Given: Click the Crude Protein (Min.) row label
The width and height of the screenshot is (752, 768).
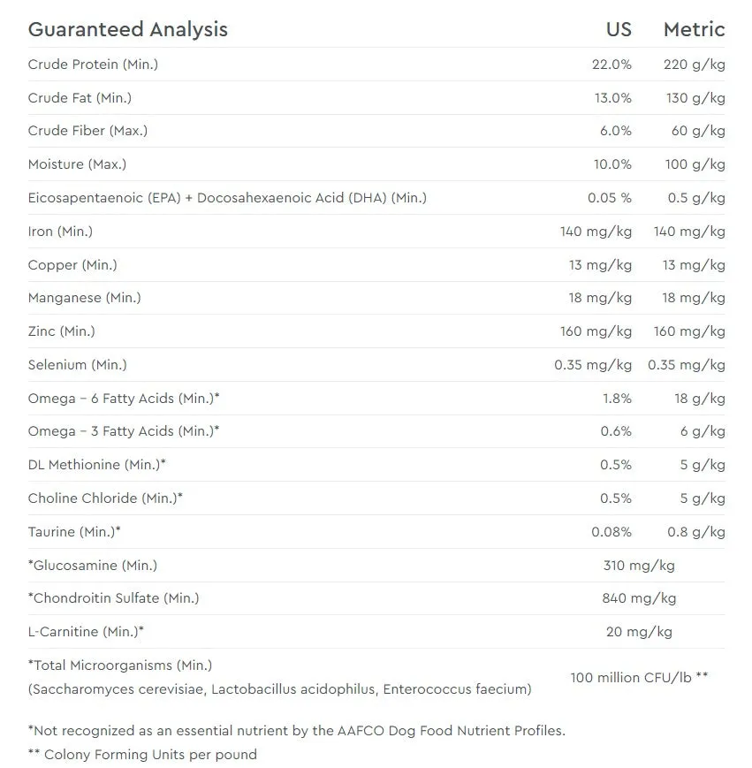Looking at the screenshot, I should pos(93,65).
